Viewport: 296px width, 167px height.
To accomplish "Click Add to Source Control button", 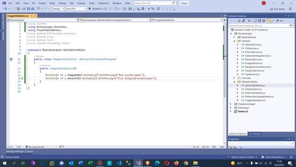I will (x=242, y=157).
